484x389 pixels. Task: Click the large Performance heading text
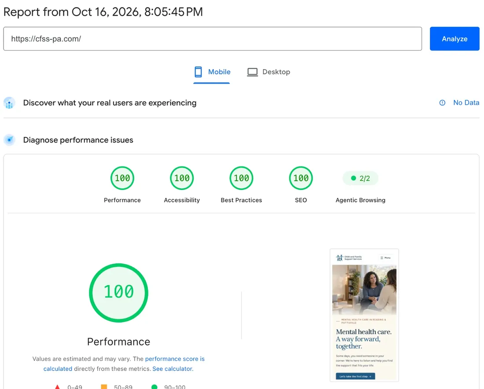118,342
